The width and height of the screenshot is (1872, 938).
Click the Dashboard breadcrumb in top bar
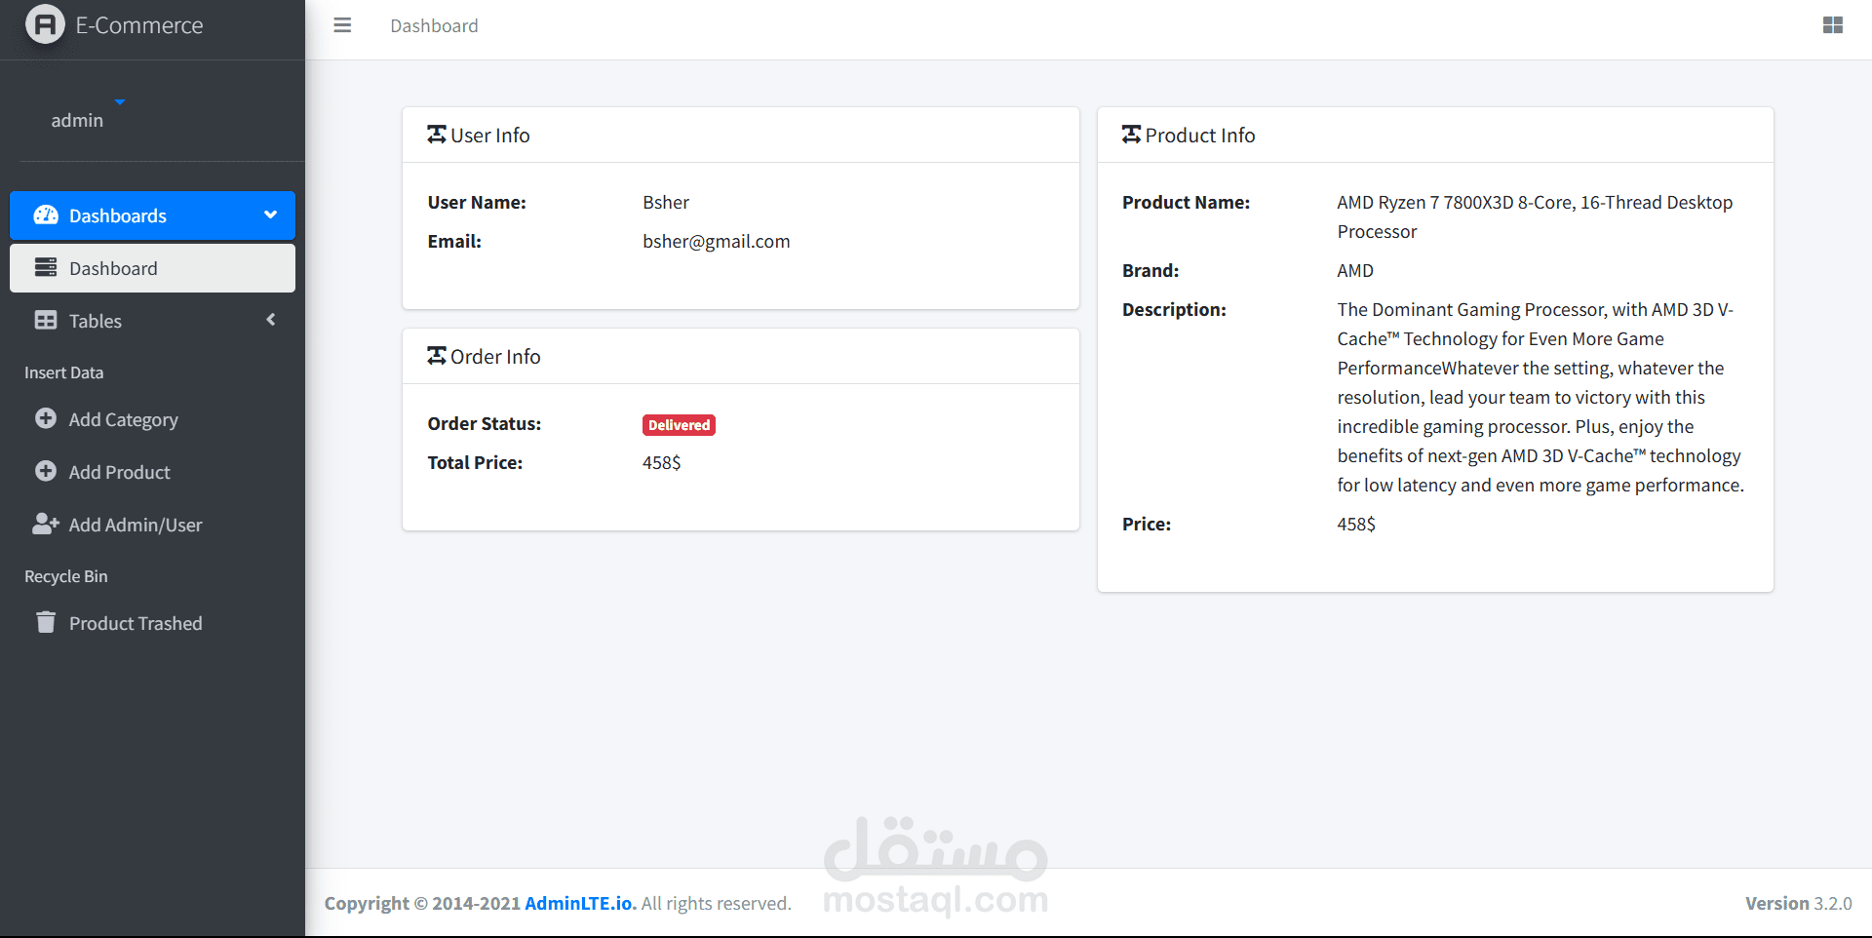(x=434, y=26)
